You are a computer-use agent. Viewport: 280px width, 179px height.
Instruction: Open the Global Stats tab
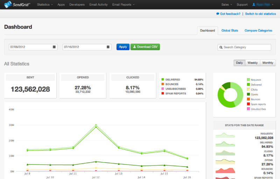tap(230, 31)
